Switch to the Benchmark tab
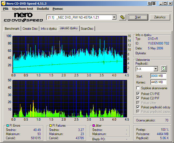Image resolution: width=174 pixels, height=143 pixels. coord(12,29)
